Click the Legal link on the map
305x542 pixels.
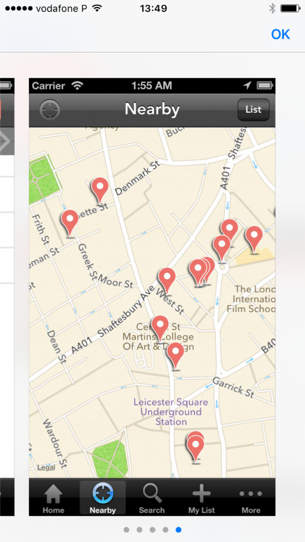[x=46, y=468]
